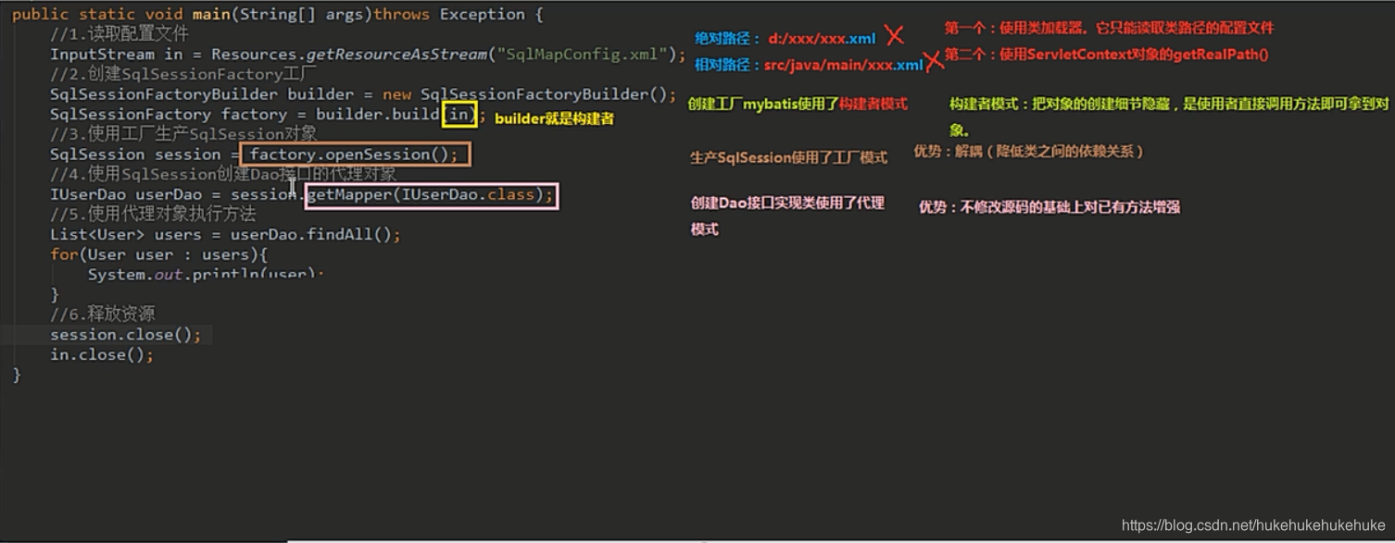Image resolution: width=1395 pixels, height=543 pixels.
Task: Click the "SqlMapConfig.xml" string literal
Action: point(583,54)
